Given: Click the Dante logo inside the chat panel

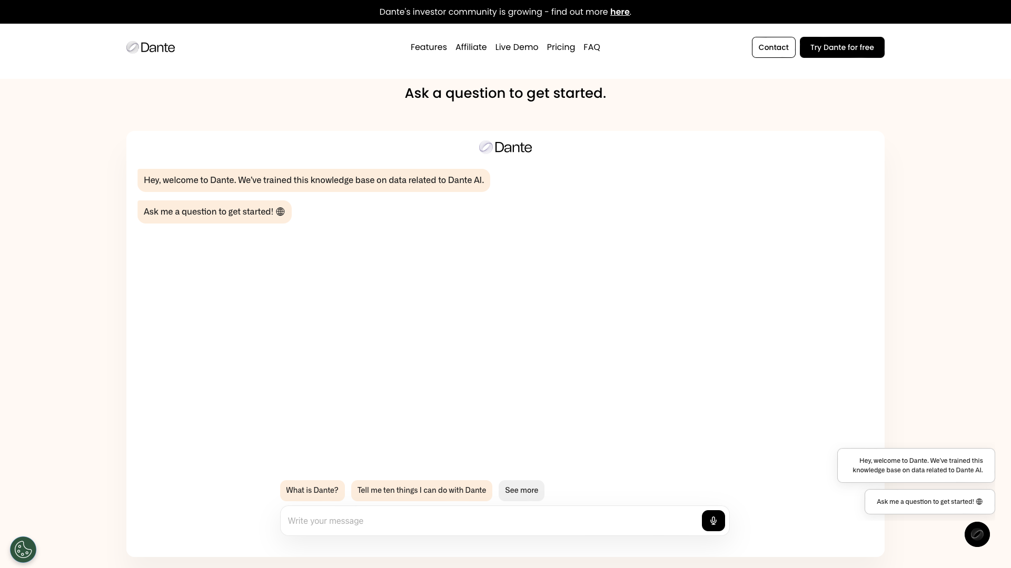Looking at the screenshot, I should click(506, 147).
